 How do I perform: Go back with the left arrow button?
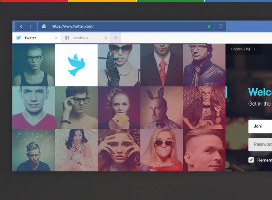tap(21, 26)
